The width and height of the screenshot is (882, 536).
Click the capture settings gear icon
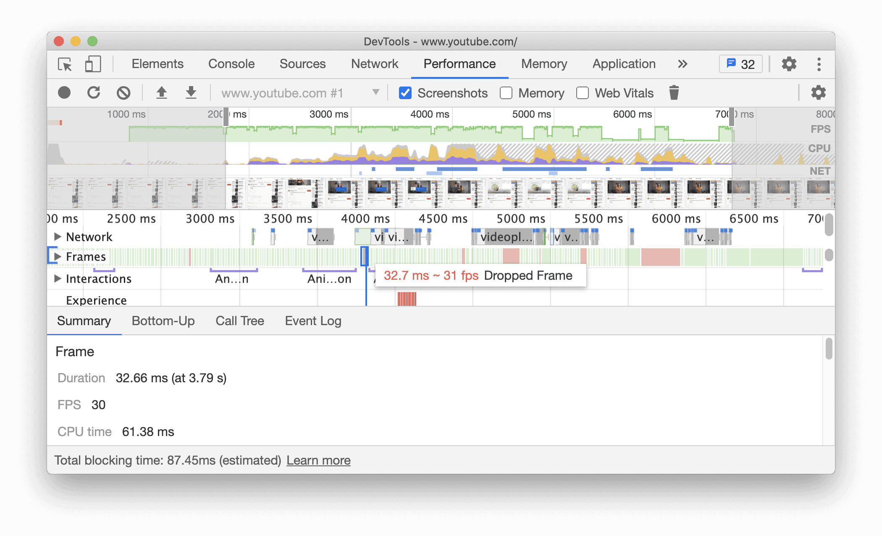click(x=818, y=92)
